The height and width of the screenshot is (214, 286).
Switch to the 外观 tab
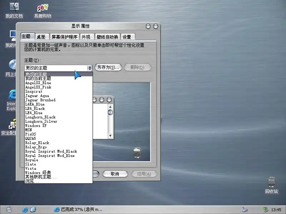pyautogui.click(x=87, y=37)
